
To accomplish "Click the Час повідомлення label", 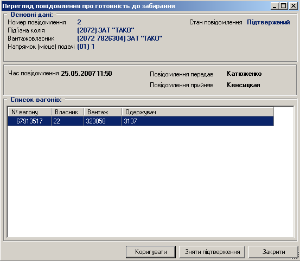I will click(34, 73).
